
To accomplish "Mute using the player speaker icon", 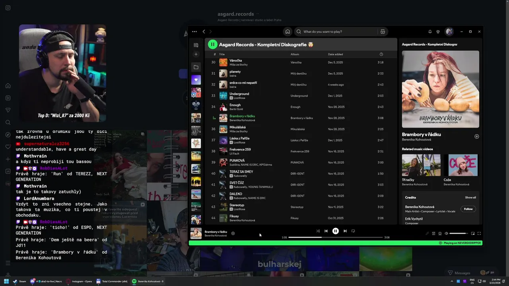I will coord(446,234).
